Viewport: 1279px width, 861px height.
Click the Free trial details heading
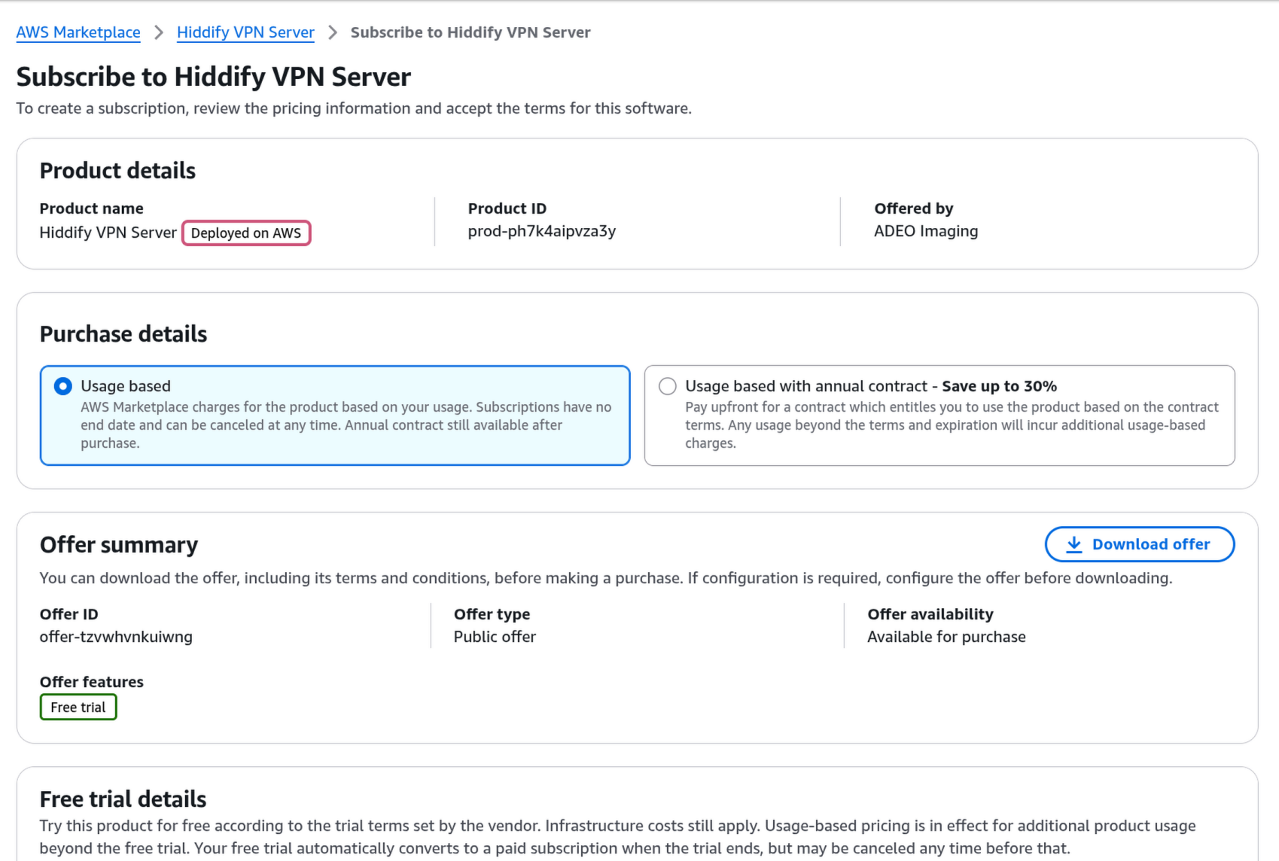123,799
